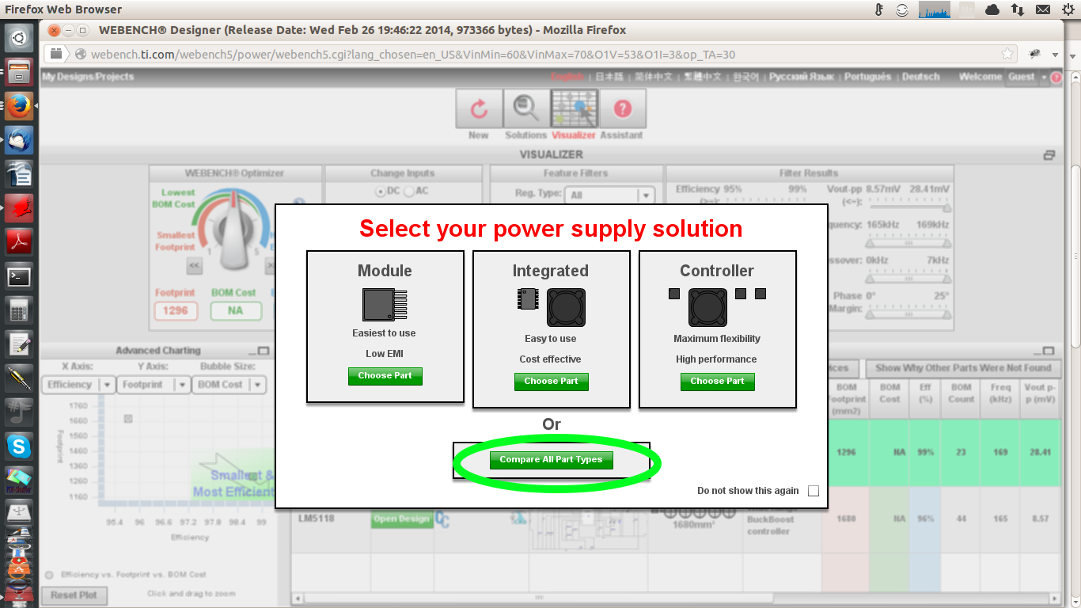Select Efficiency vs. Footprint vs. BOM Cost radio

tap(49, 574)
